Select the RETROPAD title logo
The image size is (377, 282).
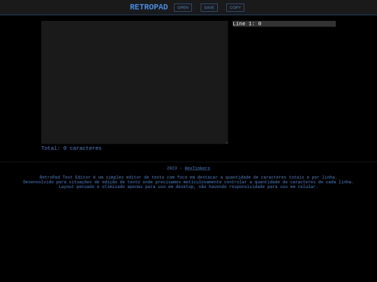pos(149,7)
